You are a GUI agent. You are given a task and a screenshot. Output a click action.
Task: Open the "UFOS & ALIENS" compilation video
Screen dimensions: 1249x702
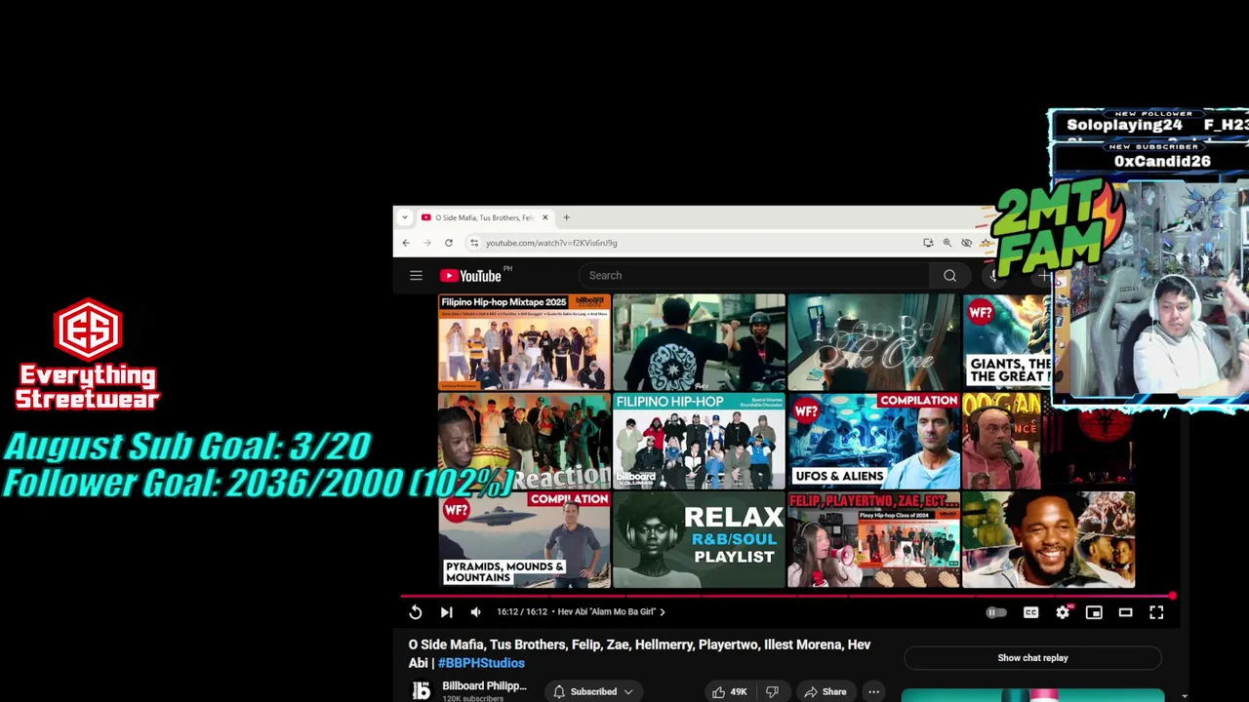point(873,441)
